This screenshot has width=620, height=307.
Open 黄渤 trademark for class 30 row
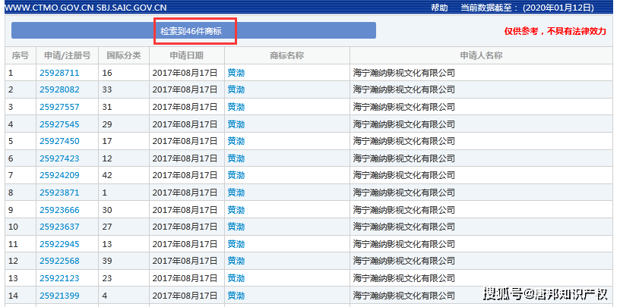pos(236,210)
